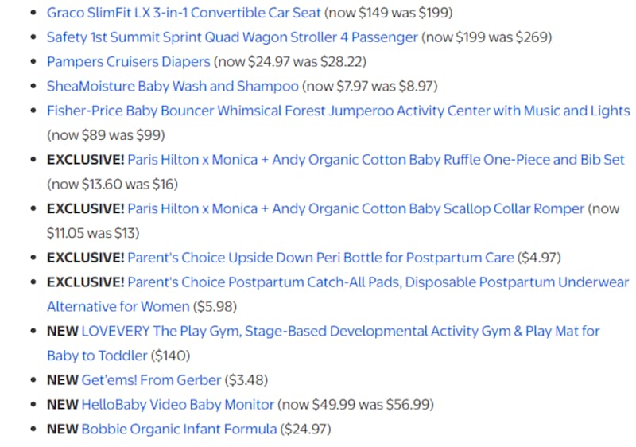The height and width of the screenshot is (447, 636).
Task: Open the Get'ems! From Gerber link
Action: point(151,380)
